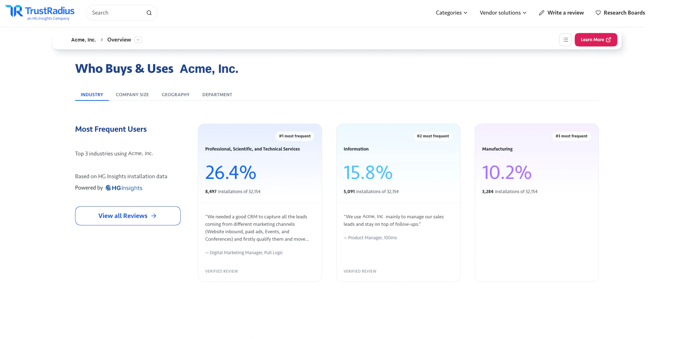Click the CRM leads review quote
The width and height of the screenshot is (674, 339).
257,228
